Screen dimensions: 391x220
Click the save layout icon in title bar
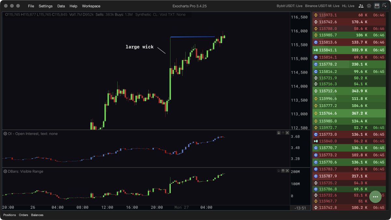coord(377,6)
